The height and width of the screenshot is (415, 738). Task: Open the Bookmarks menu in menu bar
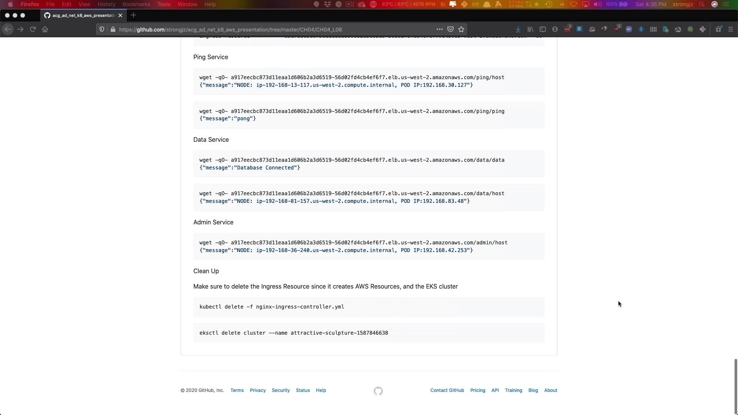[x=136, y=4]
